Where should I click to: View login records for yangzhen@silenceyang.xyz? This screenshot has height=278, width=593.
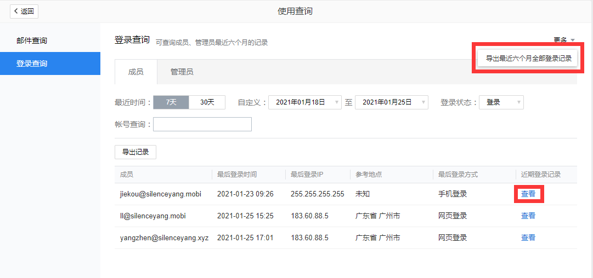click(528, 238)
